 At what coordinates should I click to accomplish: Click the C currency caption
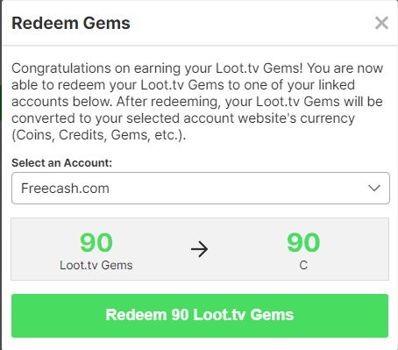tap(303, 265)
